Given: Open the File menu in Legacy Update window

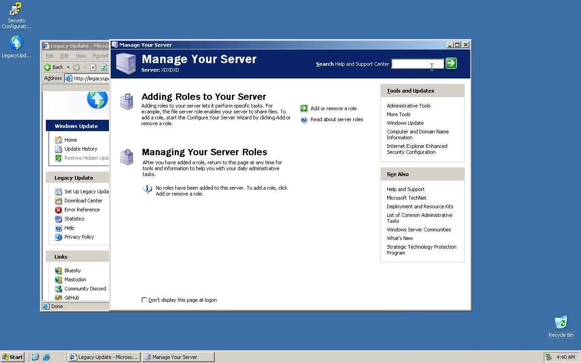Looking at the screenshot, I should coord(49,56).
